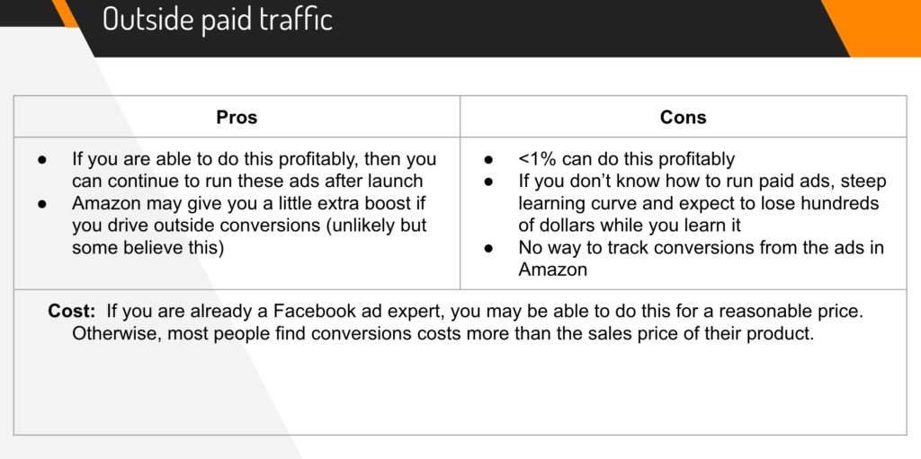Click bullet about steep learning curve
This screenshot has width=921, height=459.
pyautogui.click(x=702, y=203)
